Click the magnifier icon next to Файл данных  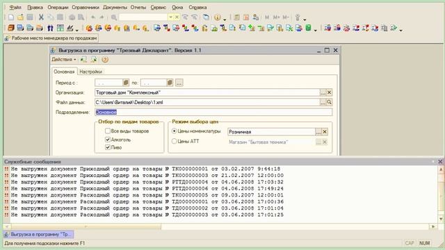(x=329, y=102)
